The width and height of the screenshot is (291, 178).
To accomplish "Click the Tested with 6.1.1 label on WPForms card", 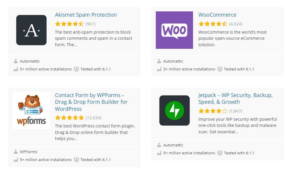I will (x=96, y=160).
